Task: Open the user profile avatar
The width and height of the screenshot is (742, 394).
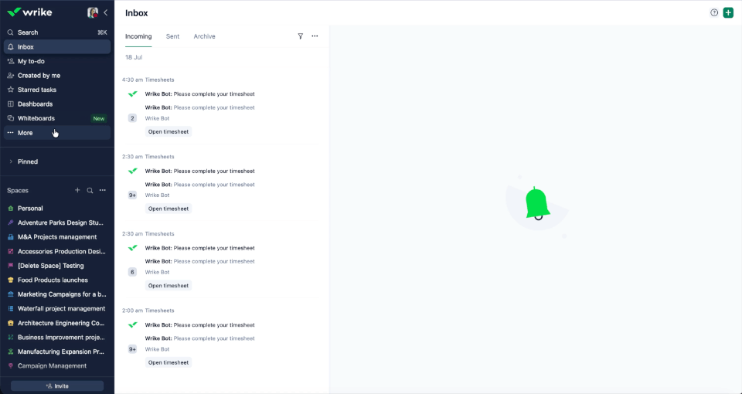Action: coord(93,13)
